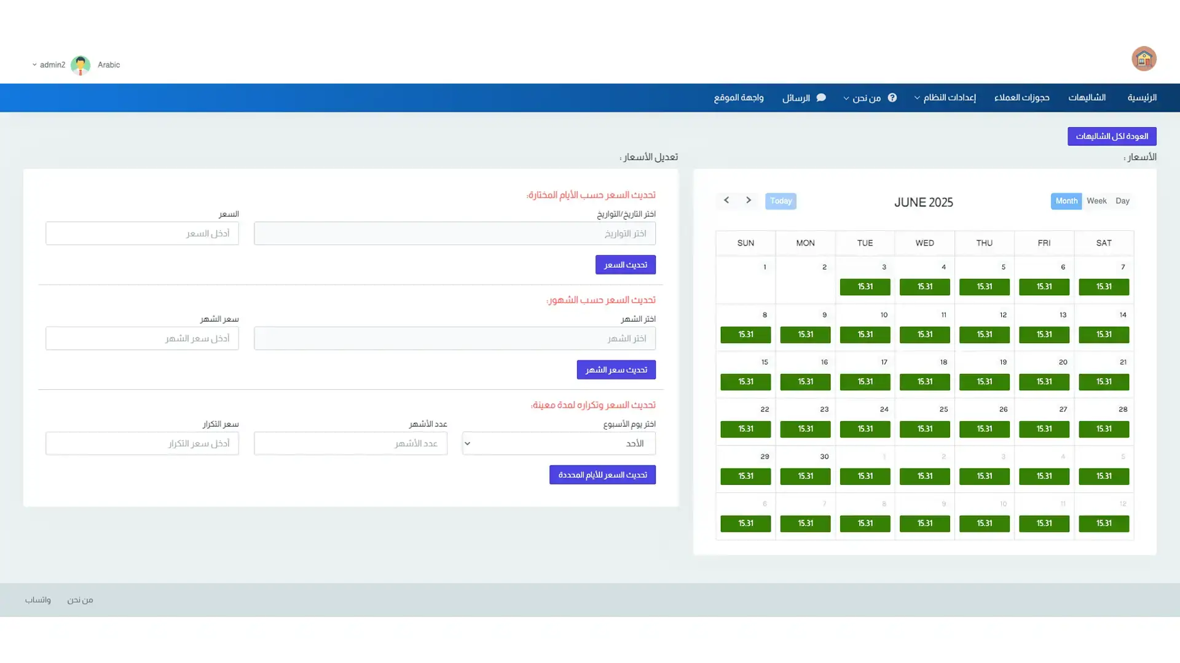This screenshot has height=663, width=1180.
Task: Click تحديث سعر الشهر button
Action: (616, 370)
